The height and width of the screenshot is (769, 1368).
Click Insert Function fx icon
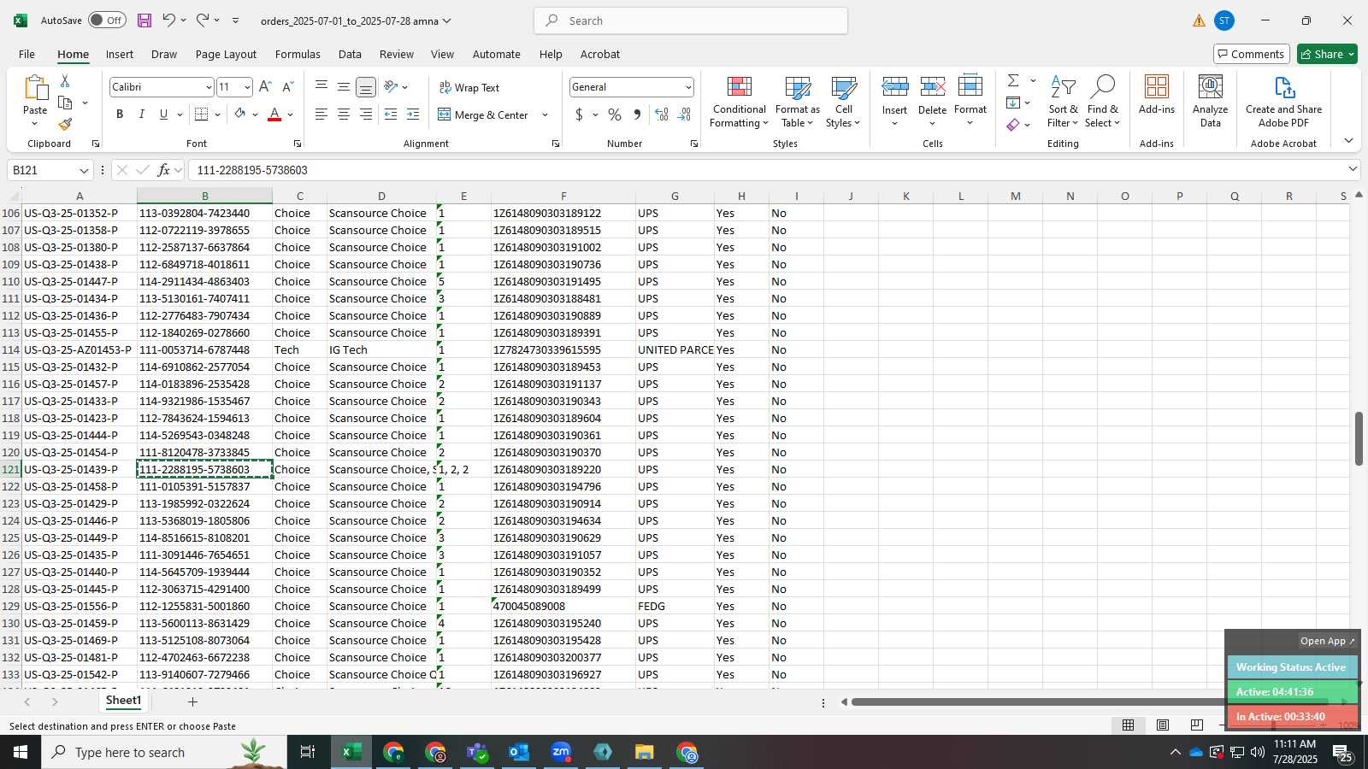tap(164, 170)
